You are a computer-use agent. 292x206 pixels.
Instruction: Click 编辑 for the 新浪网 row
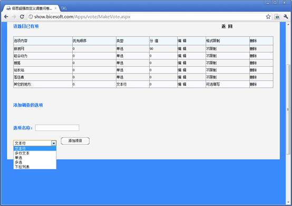pyautogui.click(x=182, y=49)
